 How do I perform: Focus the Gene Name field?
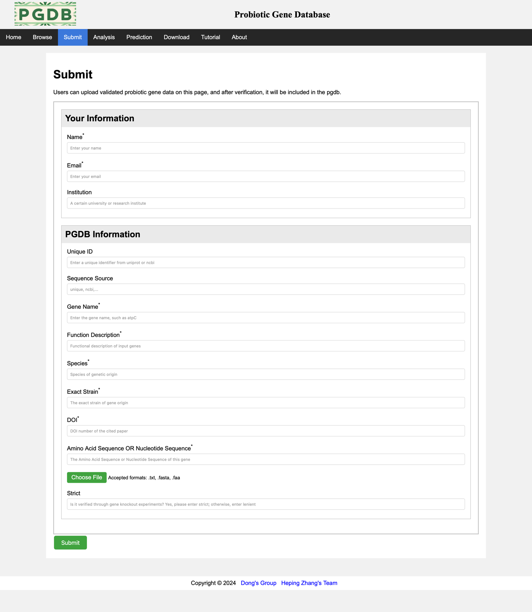[x=266, y=318]
